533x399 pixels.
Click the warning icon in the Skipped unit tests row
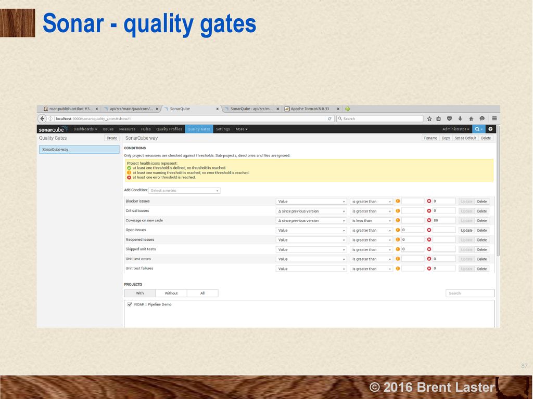tap(398, 249)
